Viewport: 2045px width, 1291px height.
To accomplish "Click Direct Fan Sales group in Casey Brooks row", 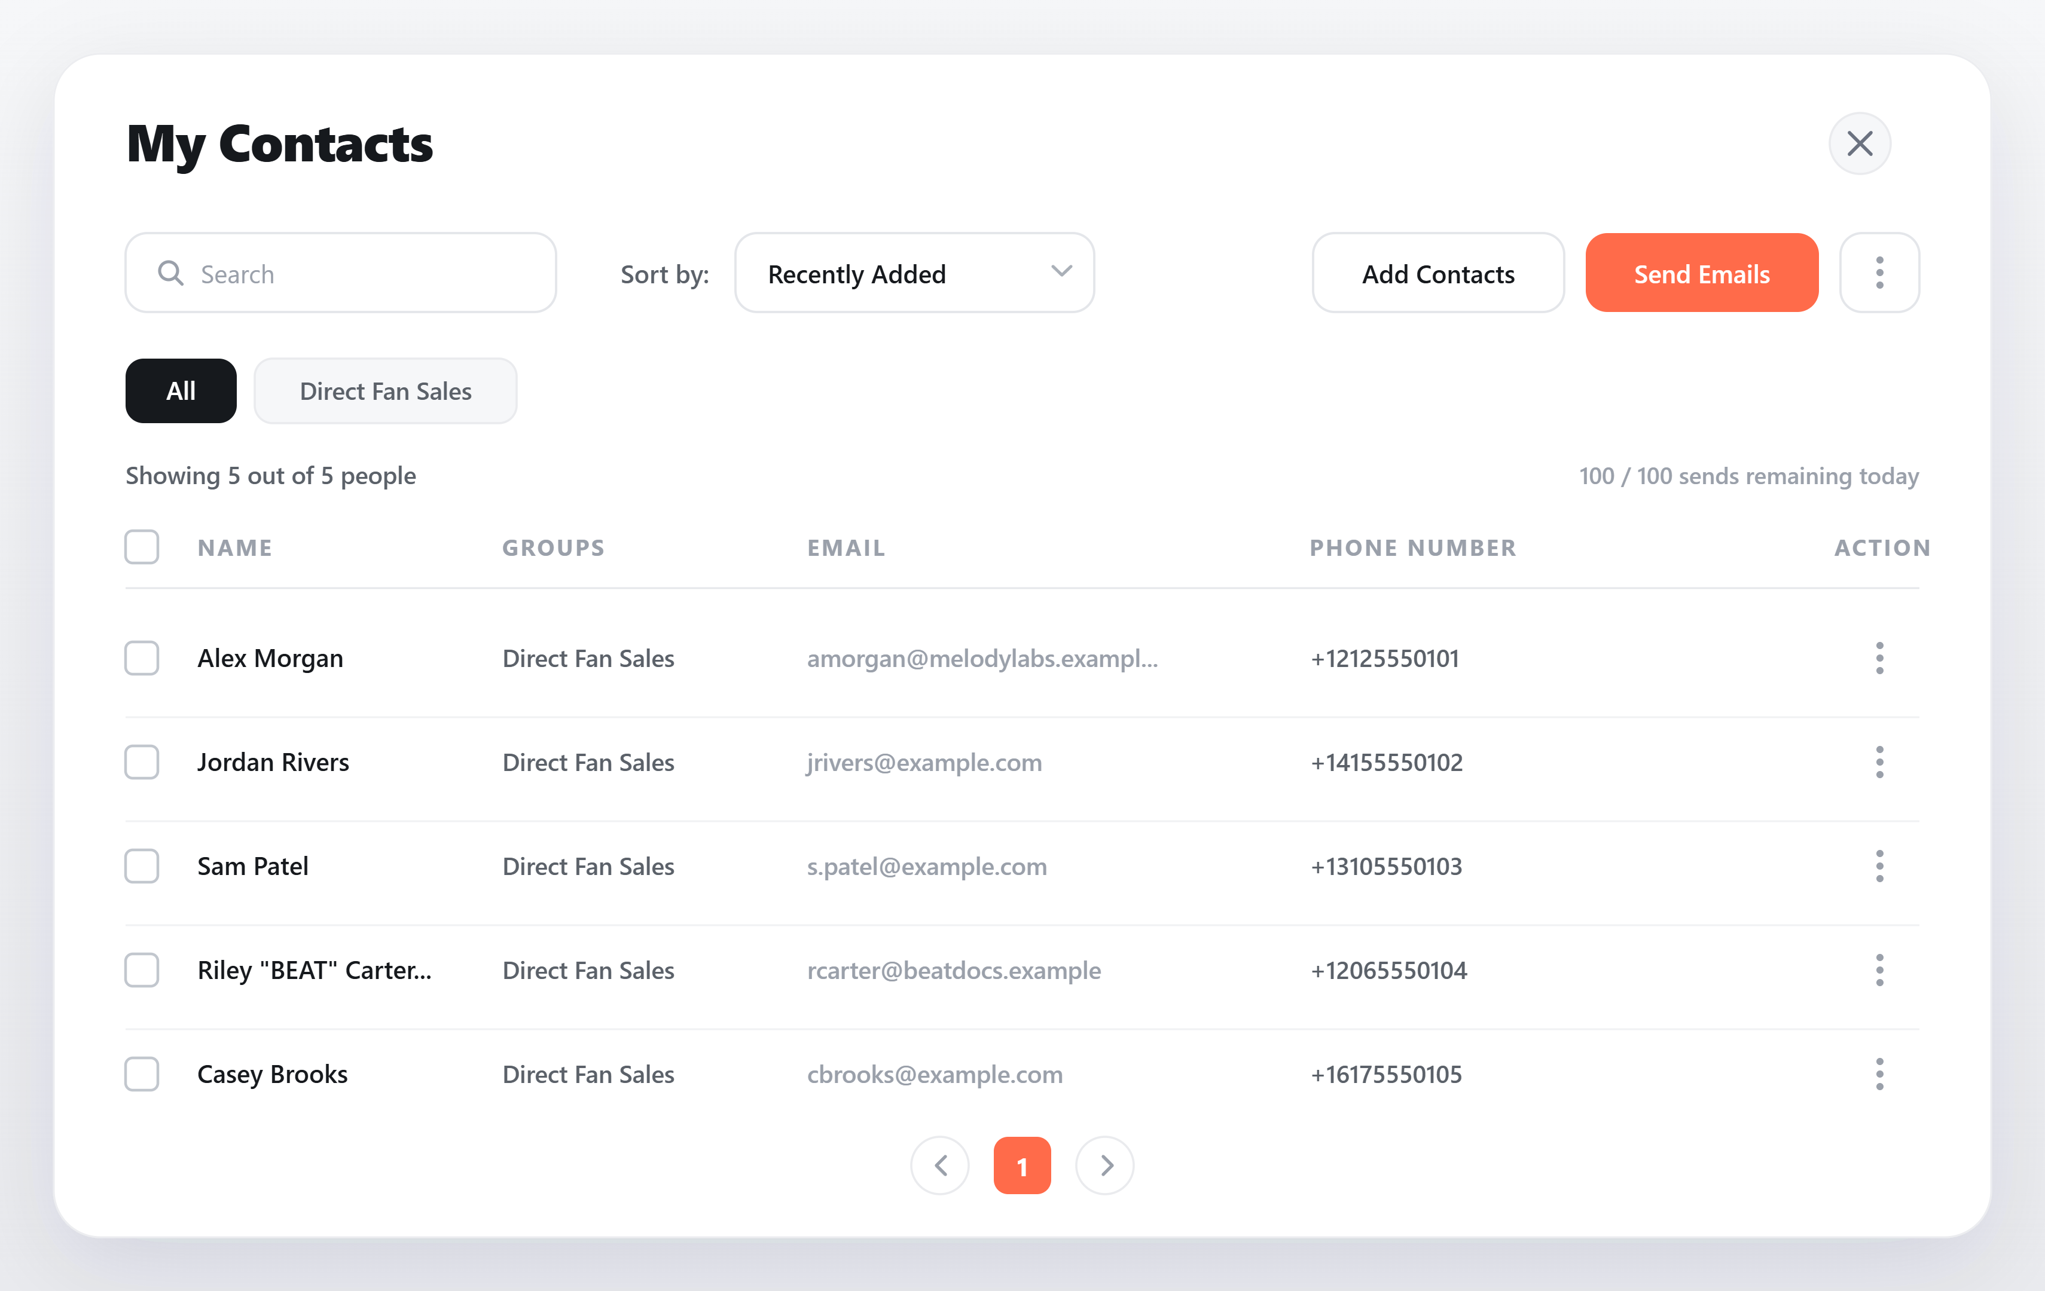I will click(x=588, y=1075).
